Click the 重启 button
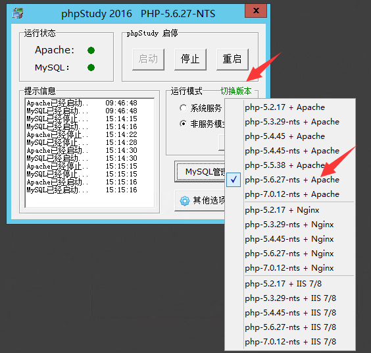Image resolution: width=371 pixels, height=353 pixels. pos(232,59)
